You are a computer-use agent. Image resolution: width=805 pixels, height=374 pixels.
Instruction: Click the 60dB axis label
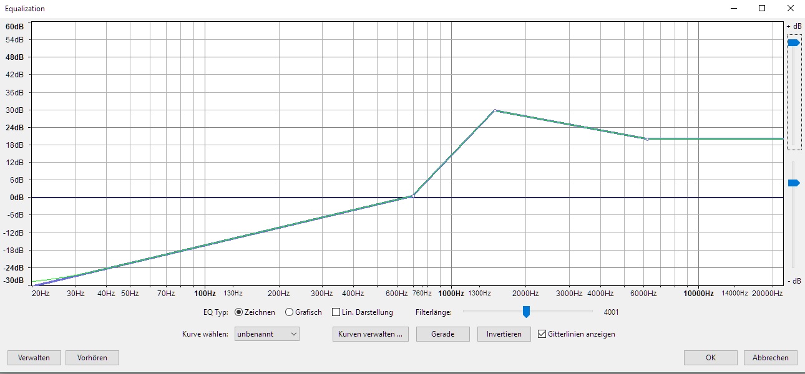click(15, 27)
